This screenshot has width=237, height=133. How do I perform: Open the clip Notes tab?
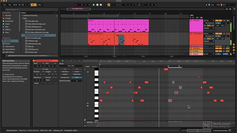coord(63,61)
